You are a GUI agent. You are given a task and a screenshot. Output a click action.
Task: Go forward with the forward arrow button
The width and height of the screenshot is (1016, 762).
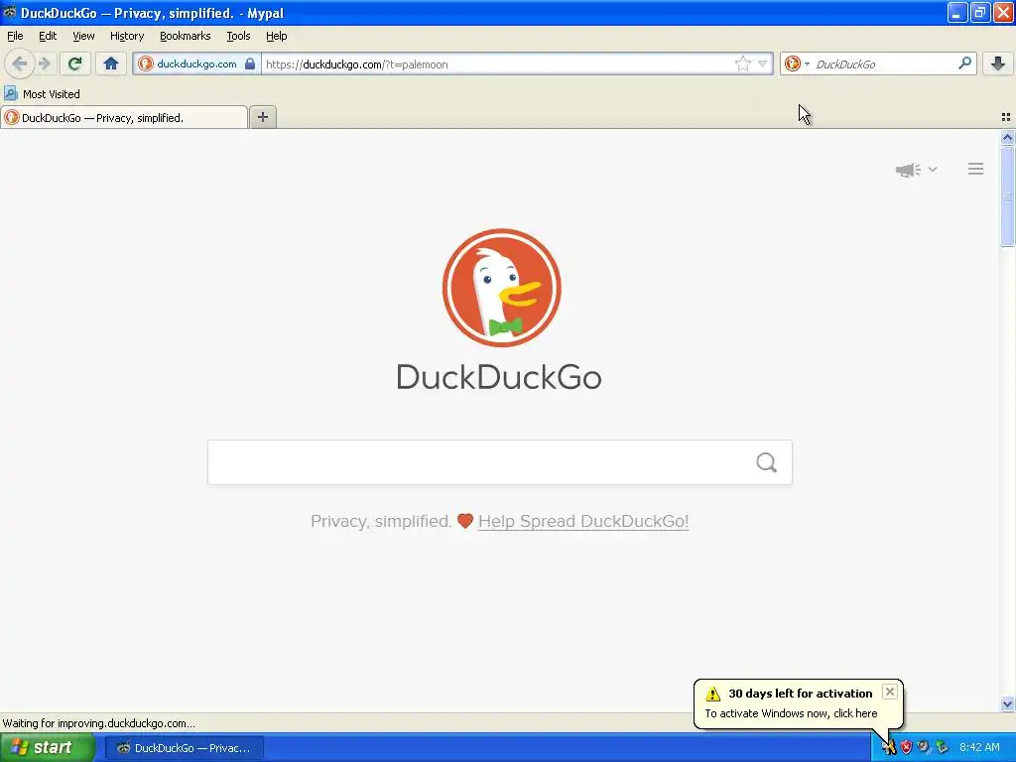[45, 63]
